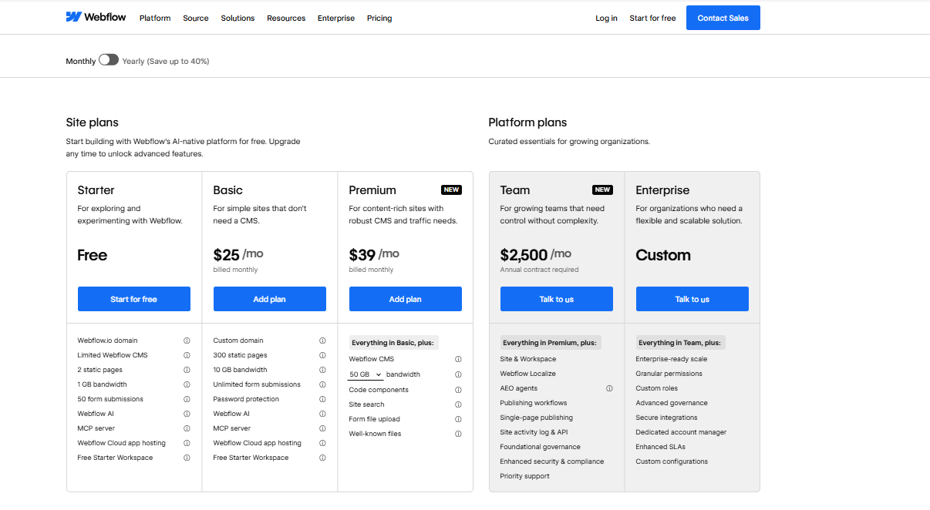Open info for Webflow Cloud app hosting in Basic

pos(322,443)
